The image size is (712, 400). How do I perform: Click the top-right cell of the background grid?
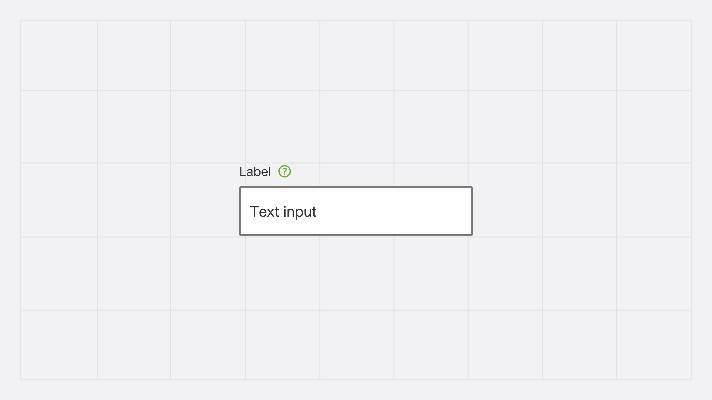tap(654, 56)
